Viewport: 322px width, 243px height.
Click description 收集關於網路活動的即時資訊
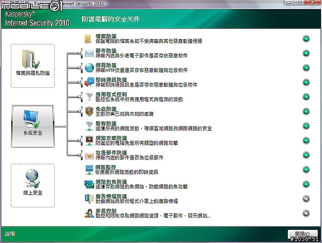(127, 172)
